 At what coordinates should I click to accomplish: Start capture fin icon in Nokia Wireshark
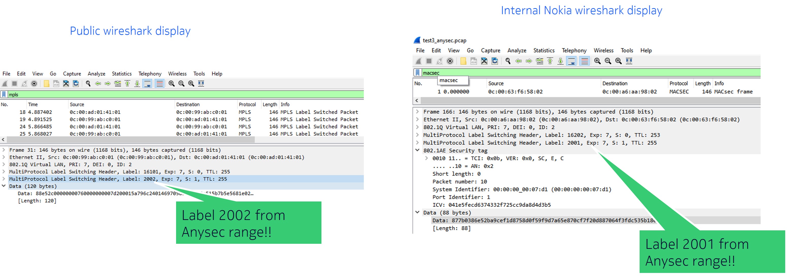pyautogui.click(x=419, y=61)
